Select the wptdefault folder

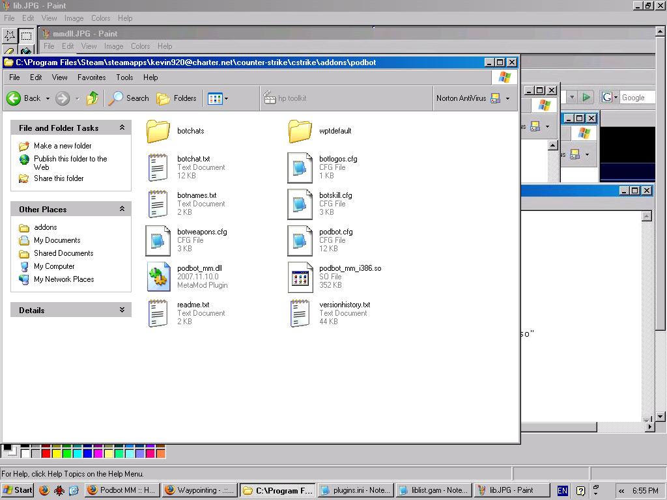(300, 131)
